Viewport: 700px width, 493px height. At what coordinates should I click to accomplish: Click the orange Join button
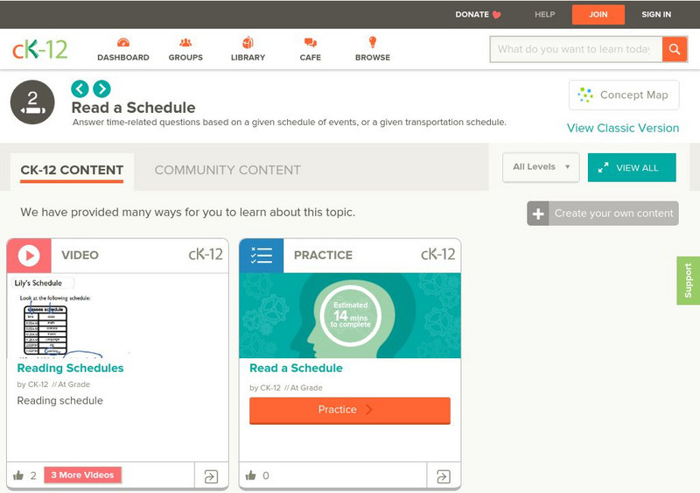tap(598, 15)
